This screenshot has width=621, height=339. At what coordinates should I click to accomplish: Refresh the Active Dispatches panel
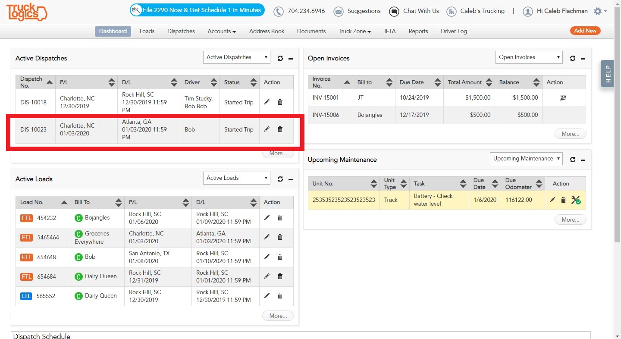[280, 58]
